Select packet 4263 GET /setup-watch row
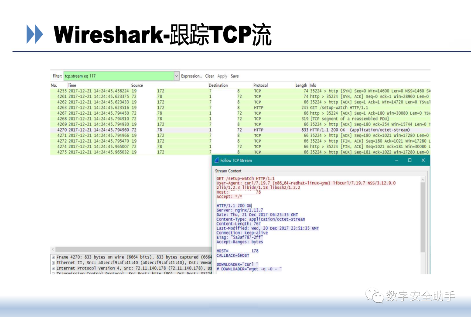Screen dimensions: 471x317 [x=240, y=108]
